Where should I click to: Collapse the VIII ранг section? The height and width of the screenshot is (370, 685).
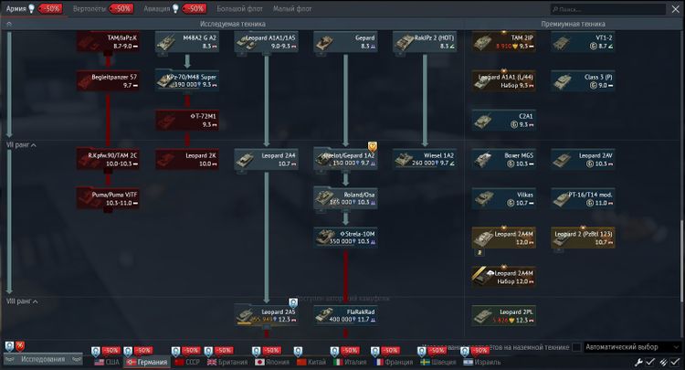click(8, 301)
